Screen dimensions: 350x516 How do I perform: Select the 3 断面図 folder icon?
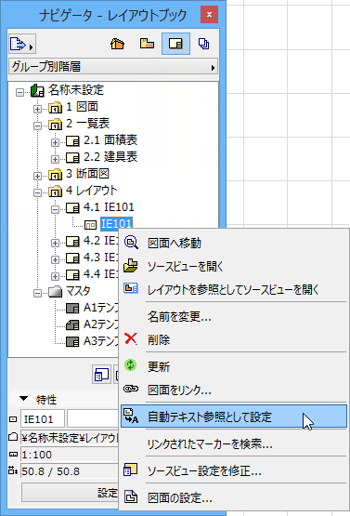click(55, 175)
